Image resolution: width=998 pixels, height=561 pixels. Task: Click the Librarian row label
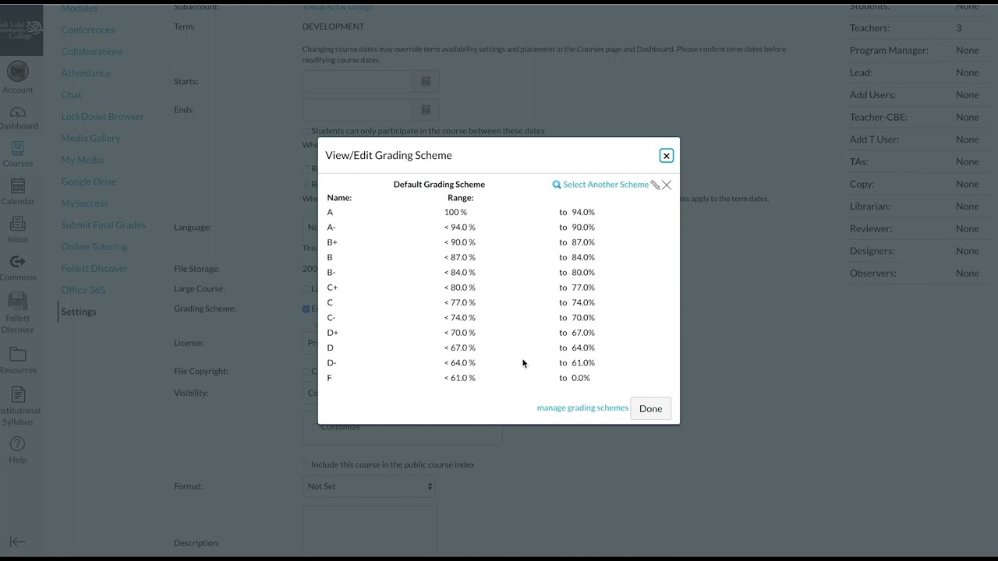point(870,206)
